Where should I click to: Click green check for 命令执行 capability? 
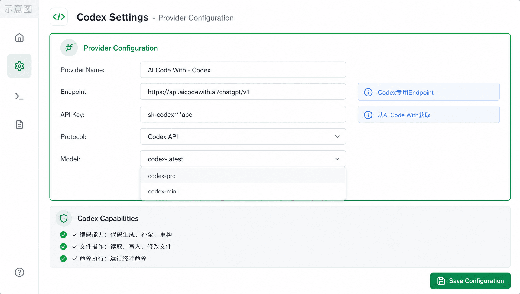[63, 259]
